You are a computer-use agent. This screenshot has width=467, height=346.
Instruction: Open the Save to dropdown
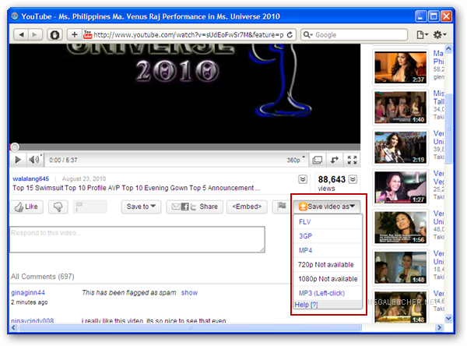click(141, 207)
